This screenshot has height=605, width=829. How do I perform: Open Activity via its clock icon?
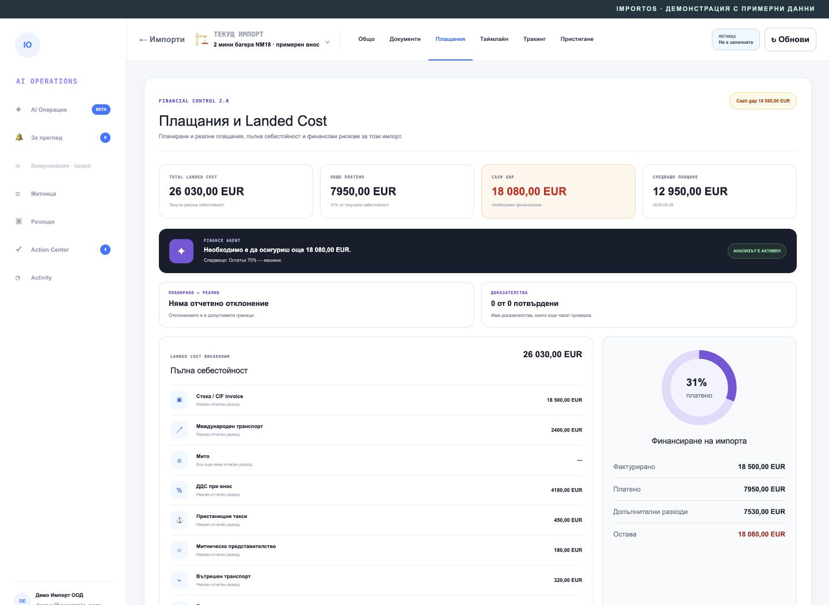coord(18,278)
